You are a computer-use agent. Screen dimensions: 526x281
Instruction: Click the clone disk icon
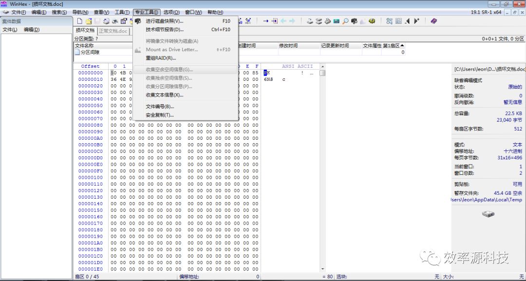319,21
